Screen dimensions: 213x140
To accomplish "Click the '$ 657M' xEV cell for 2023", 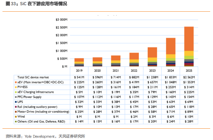I will coord(152,82).
